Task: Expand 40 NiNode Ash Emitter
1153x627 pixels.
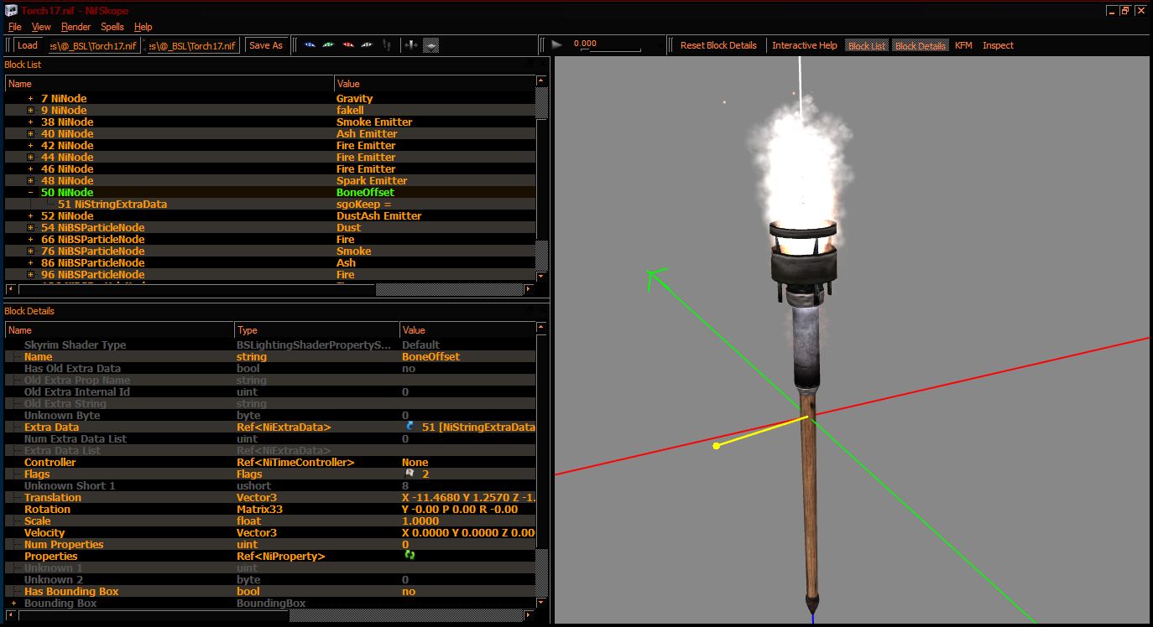Action: tap(31, 133)
